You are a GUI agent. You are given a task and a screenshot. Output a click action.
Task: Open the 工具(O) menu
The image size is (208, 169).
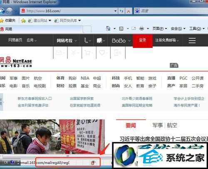pyautogui.click(x=197, y=28)
